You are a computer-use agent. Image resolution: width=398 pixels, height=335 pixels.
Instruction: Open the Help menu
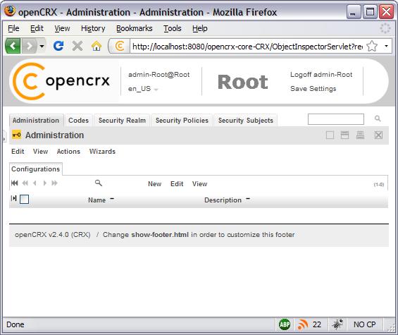point(199,28)
